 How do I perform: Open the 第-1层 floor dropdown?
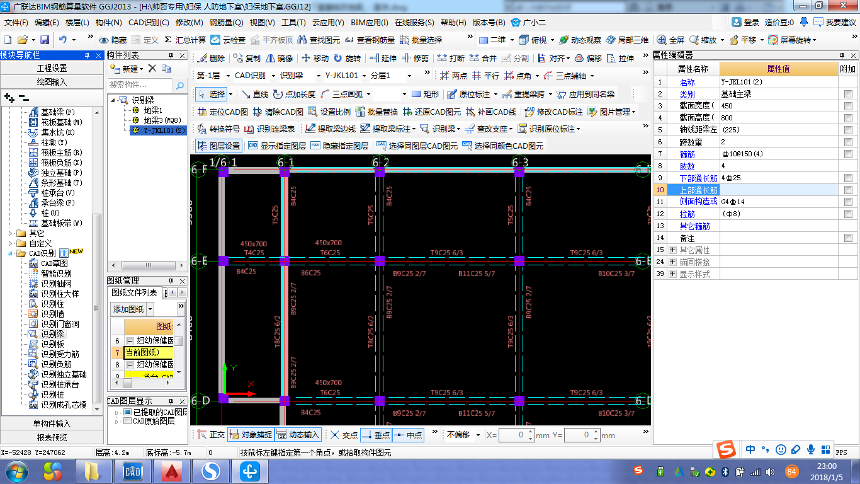point(227,76)
